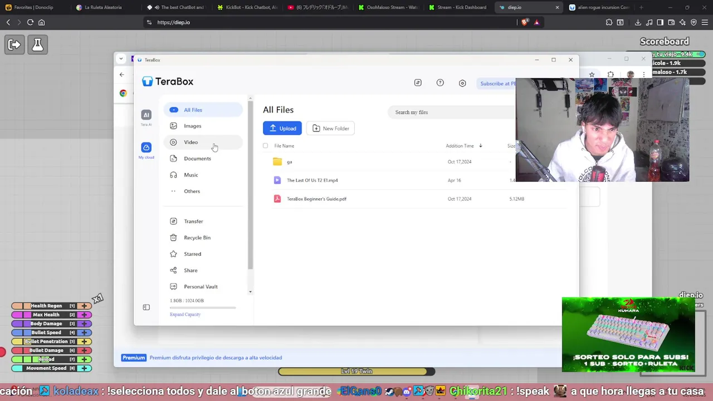Click plus button for Bullet Damage
Screen dimensions: 713x401
pos(84,350)
